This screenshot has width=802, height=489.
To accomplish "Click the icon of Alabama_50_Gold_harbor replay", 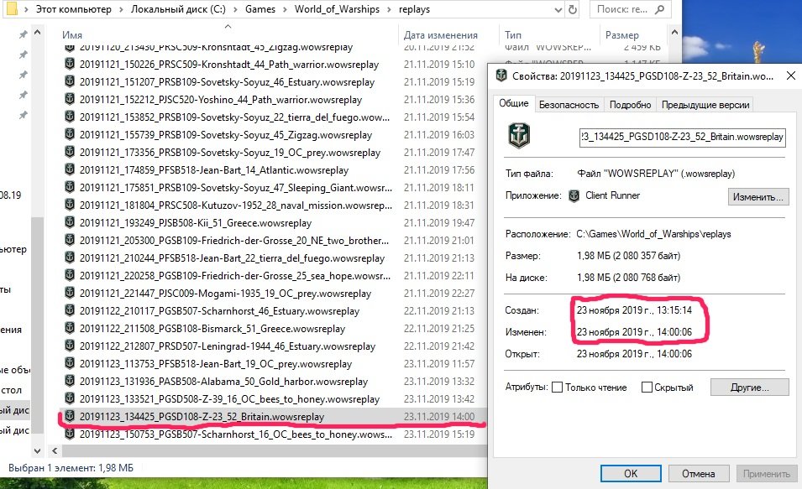I will pyautogui.click(x=70, y=381).
